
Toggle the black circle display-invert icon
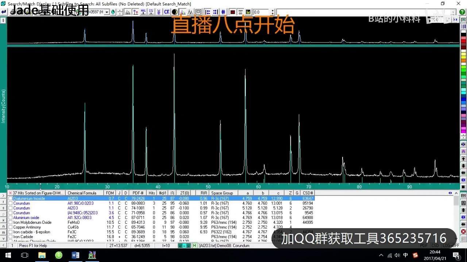pos(174,12)
